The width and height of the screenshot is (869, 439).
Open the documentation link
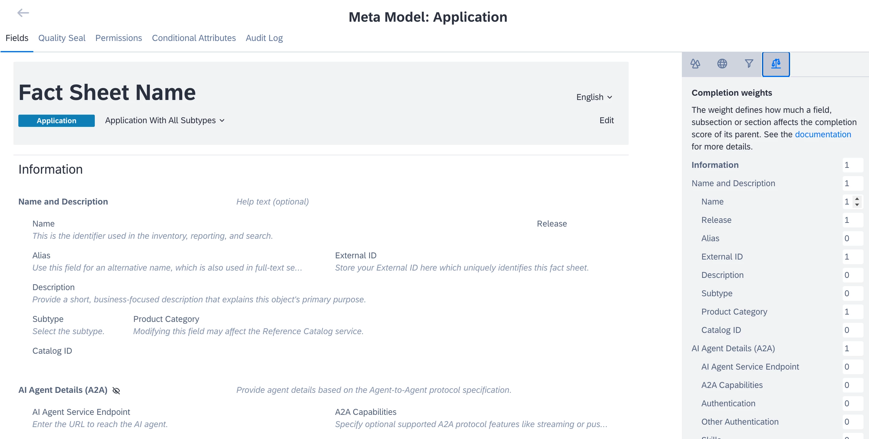[x=823, y=134]
